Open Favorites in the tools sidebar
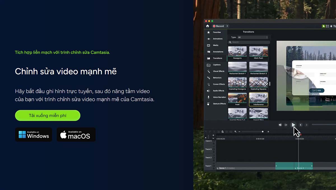Image resolution: width=336 pixels, height=190 pixels. coord(216,33)
